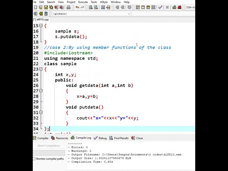Open the Tools menu

click(x=94, y=2)
